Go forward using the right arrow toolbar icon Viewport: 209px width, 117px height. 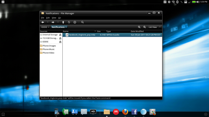point(53,22)
